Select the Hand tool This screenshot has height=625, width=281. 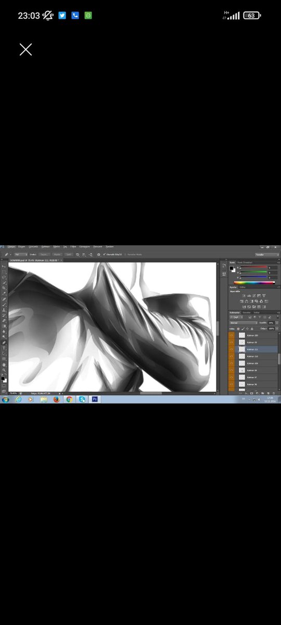pos(4,365)
